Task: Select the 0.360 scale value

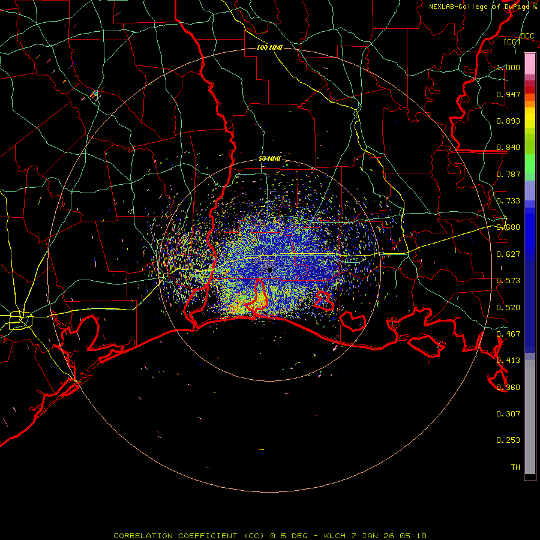Action: [x=508, y=388]
